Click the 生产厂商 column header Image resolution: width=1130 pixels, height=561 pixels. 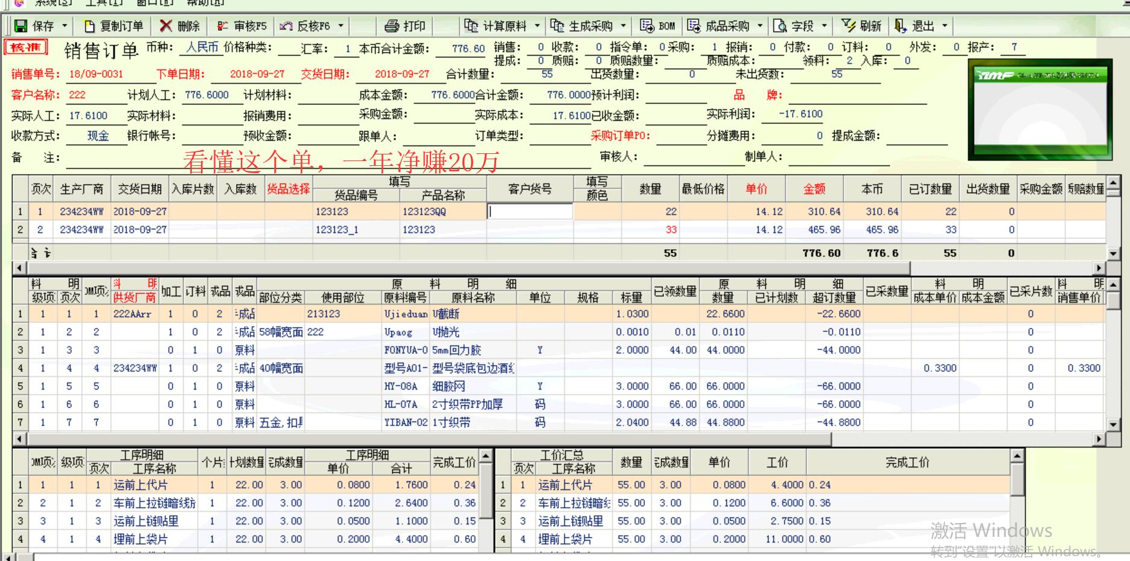81,189
